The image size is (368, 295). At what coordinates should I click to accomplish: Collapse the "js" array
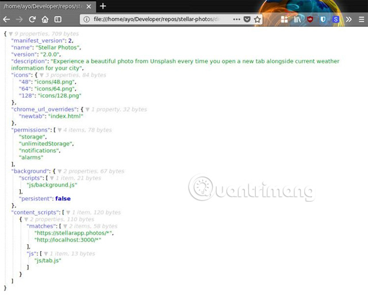click(x=46, y=254)
